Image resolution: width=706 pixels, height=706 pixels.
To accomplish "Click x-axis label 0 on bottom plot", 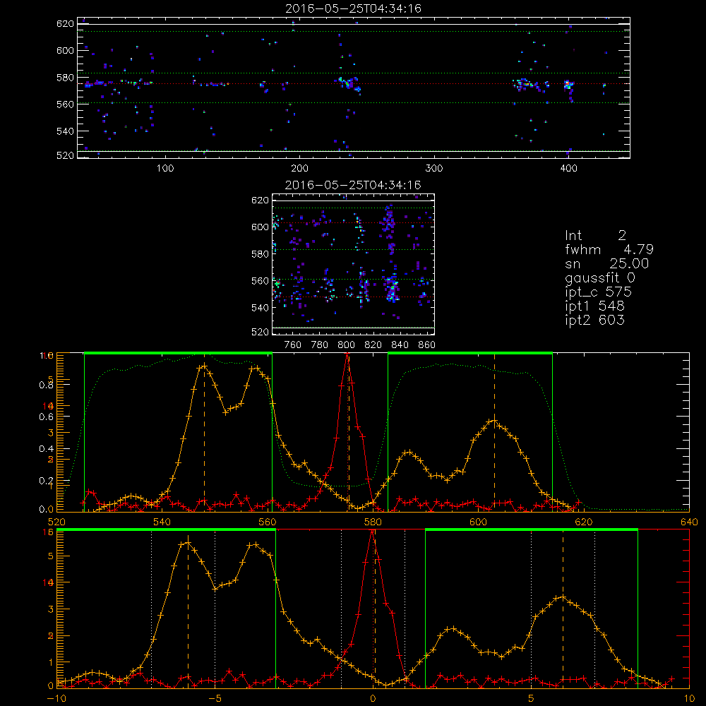I will pyautogui.click(x=373, y=699).
